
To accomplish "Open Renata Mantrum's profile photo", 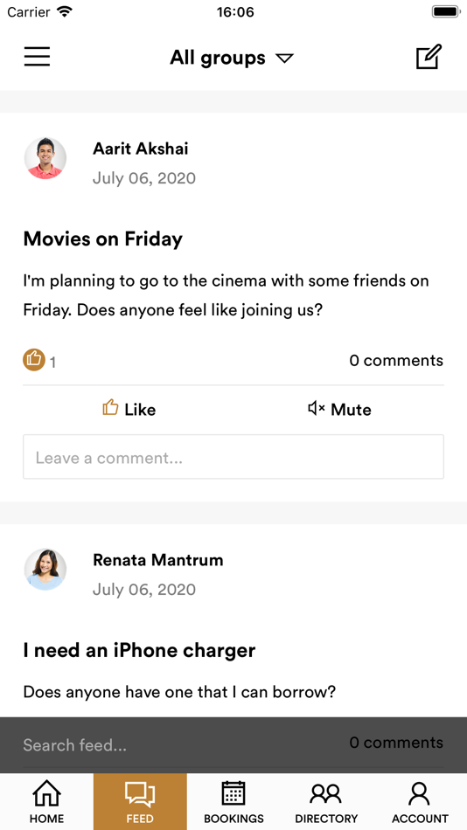I will [x=45, y=570].
